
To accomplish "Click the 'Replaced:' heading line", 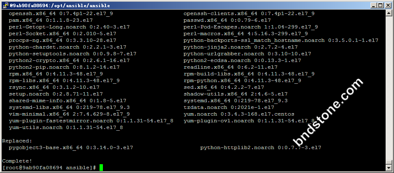I will pyautogui.click(x=17, y=141).
